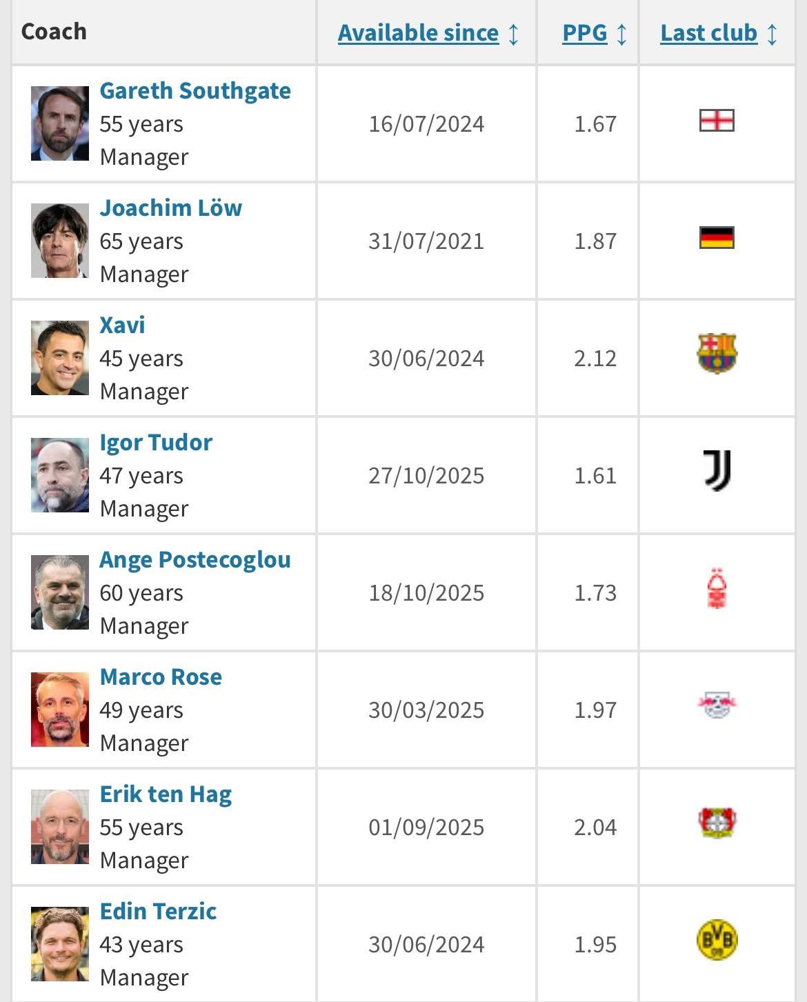Select Ange Postecoglou's name link

click(x=195, y=559)
